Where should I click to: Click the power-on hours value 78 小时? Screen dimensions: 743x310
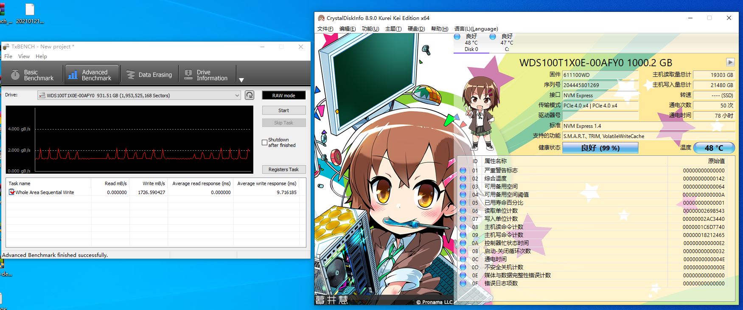click(x=714, y=116)
